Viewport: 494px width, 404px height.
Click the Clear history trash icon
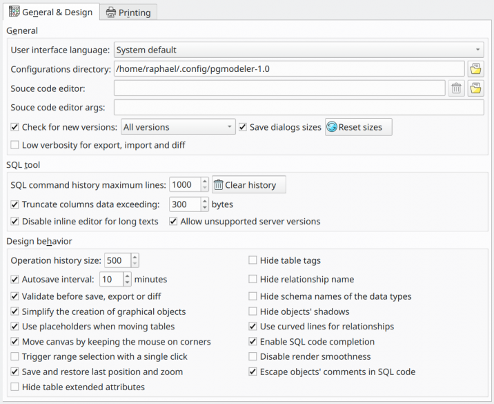(x=218, y=185)
